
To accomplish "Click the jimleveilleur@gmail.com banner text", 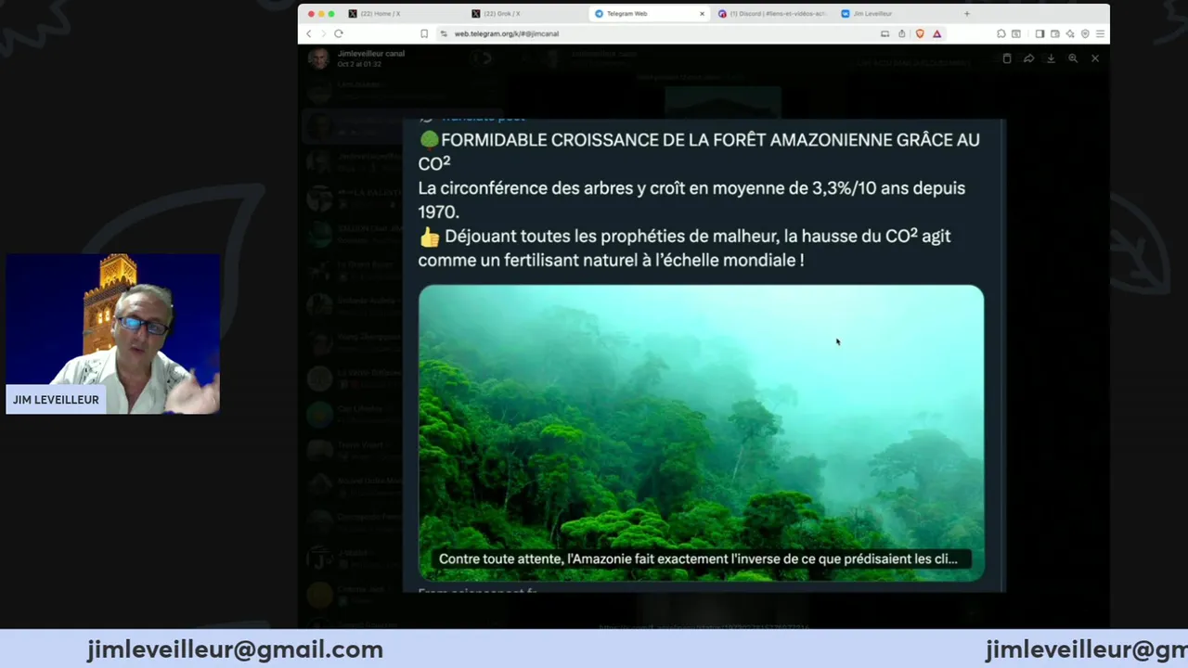I will tap(235, 649).
